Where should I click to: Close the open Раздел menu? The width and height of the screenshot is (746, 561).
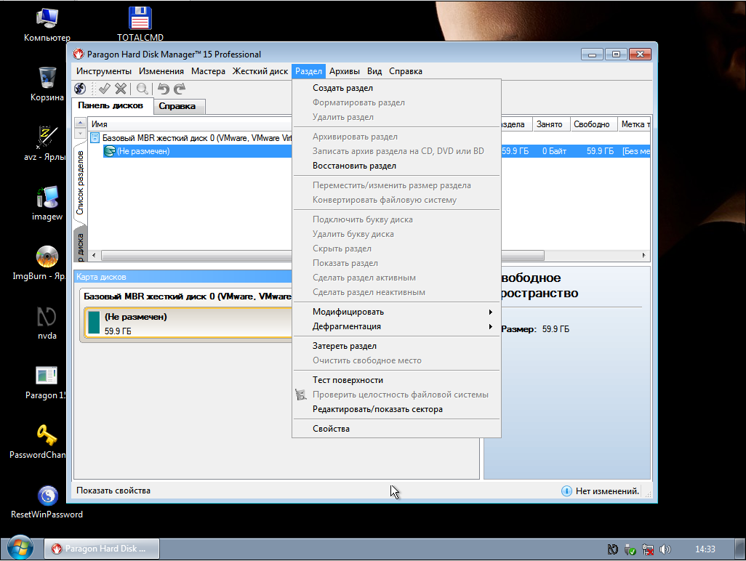click(308, 71)
